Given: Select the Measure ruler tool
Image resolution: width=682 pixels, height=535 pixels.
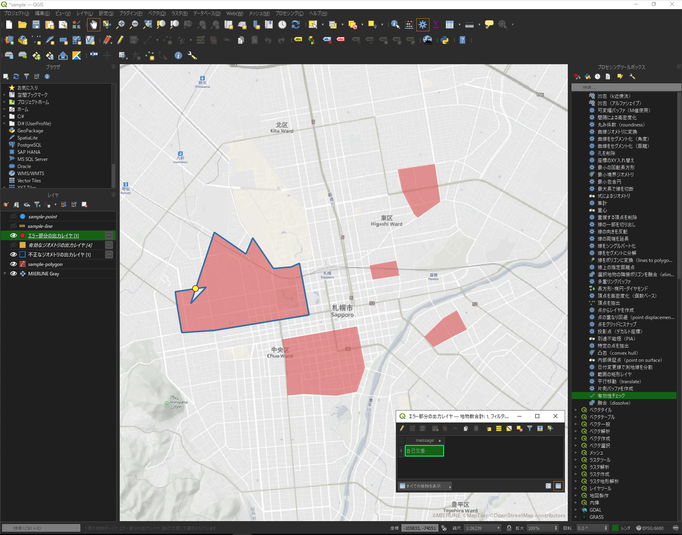Looking at the screenshot, I should tap(469, 25).
